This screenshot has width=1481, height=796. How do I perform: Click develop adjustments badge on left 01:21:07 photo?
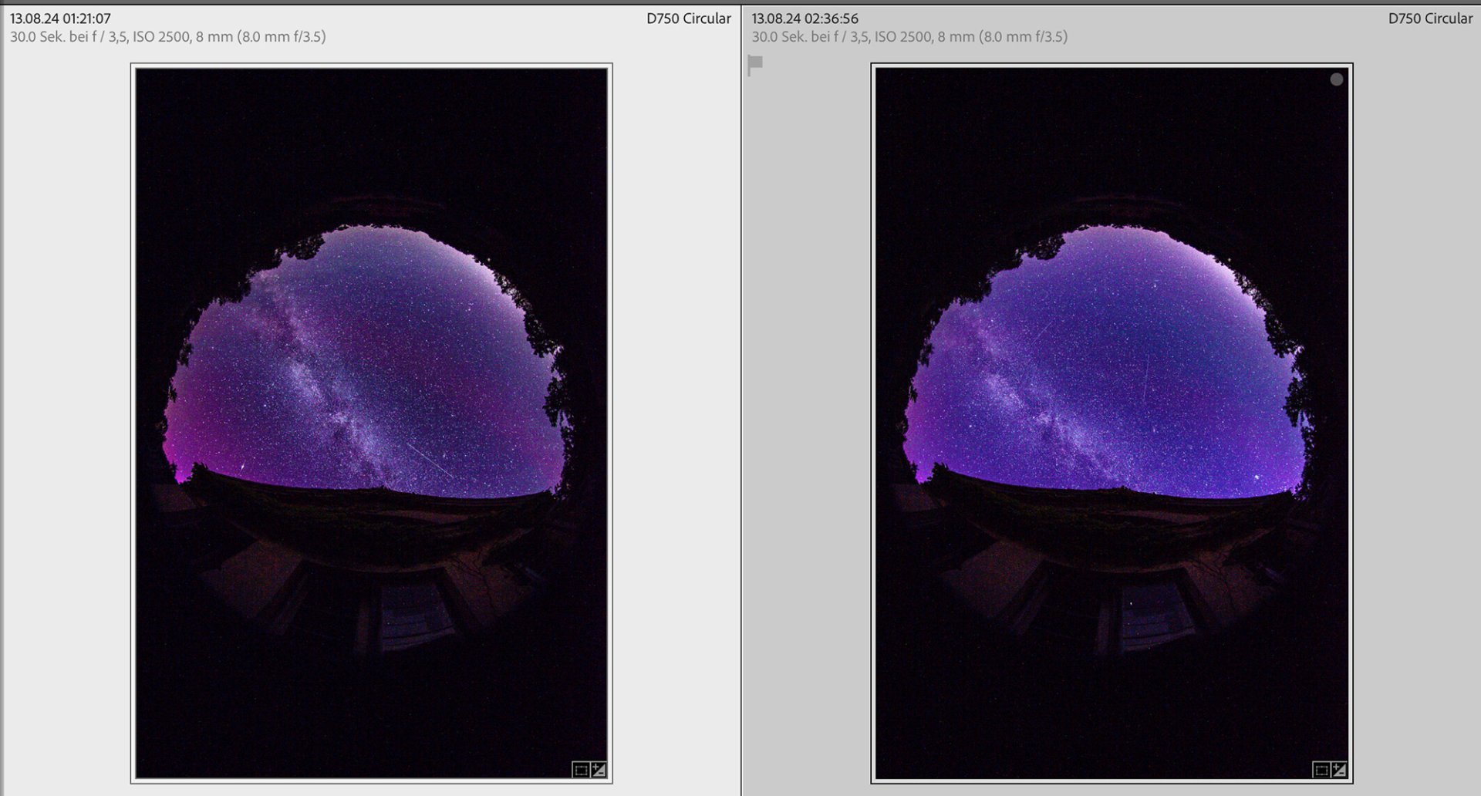599,770
